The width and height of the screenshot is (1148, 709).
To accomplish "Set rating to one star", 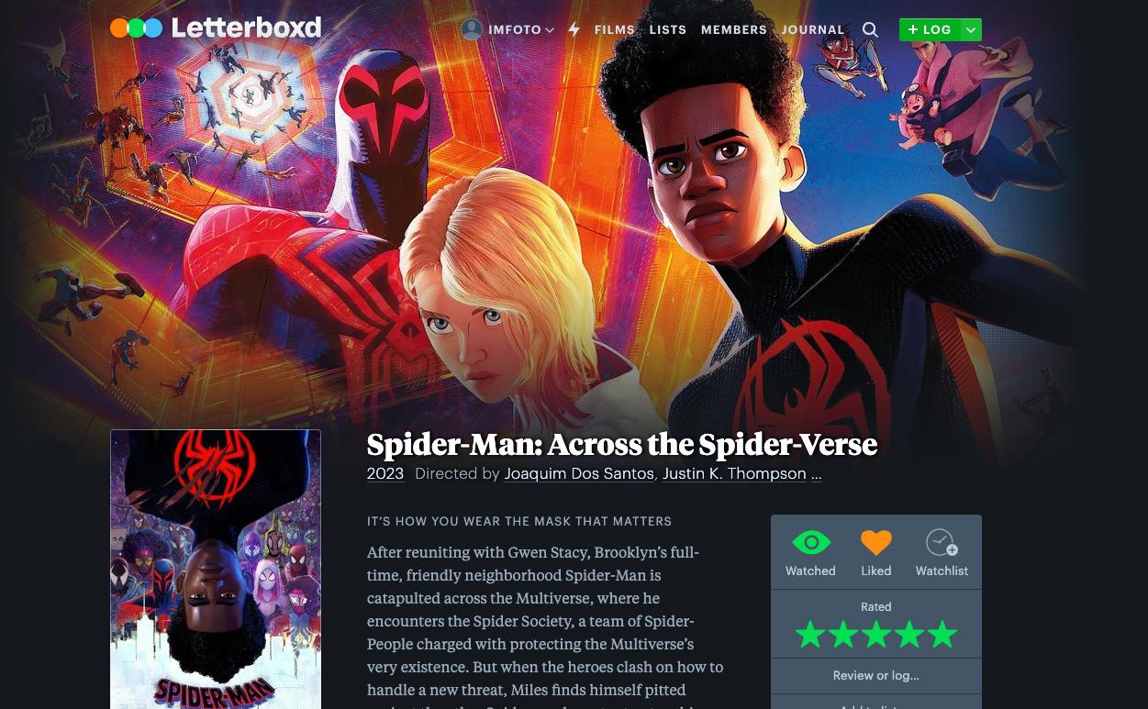I will point(810,635).
